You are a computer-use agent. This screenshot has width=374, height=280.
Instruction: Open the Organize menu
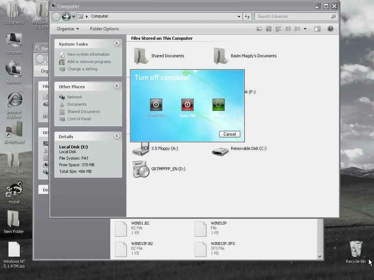tap(68, 29)
